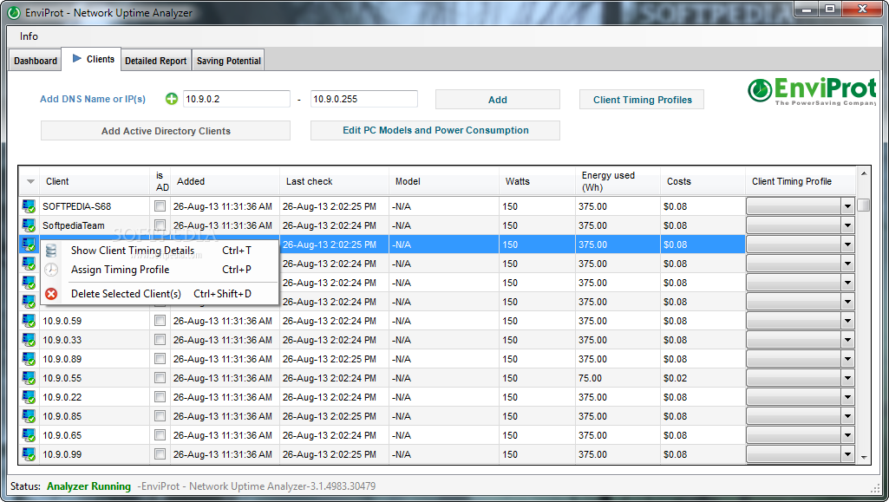Screen dimensions: 889x502
Task: Open the timing profile dropdown for SOFTPEDIA-S68
Action: (847, 207)
